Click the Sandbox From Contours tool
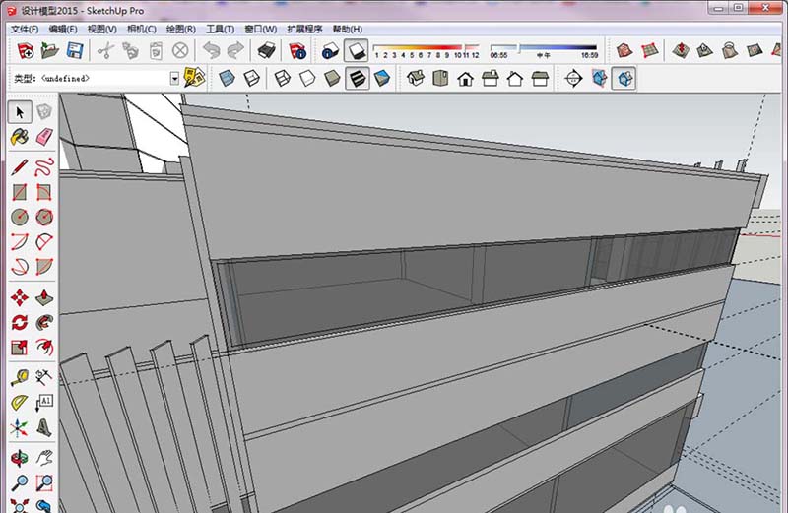The width and height of the screenshot is (788, 513). (x=624, y=50)
